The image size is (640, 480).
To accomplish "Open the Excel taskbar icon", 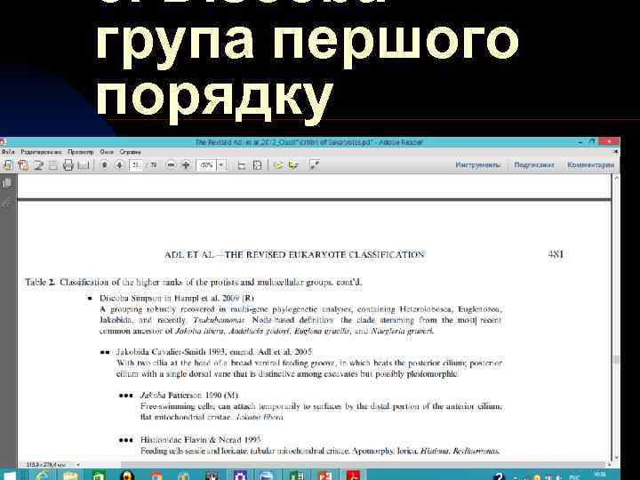I will [297, 475].
